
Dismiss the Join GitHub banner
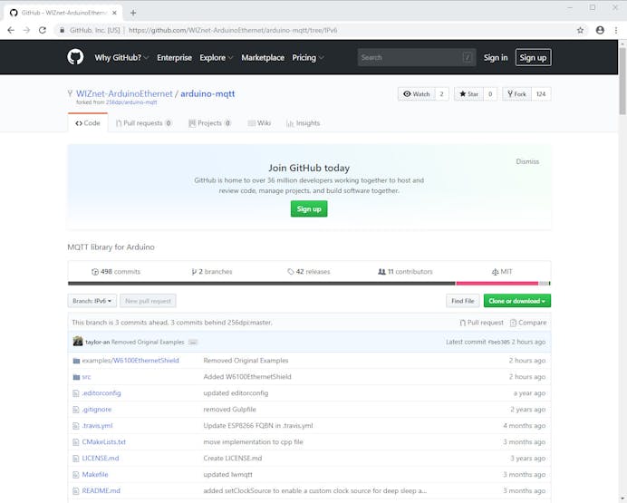click(527, 161)
